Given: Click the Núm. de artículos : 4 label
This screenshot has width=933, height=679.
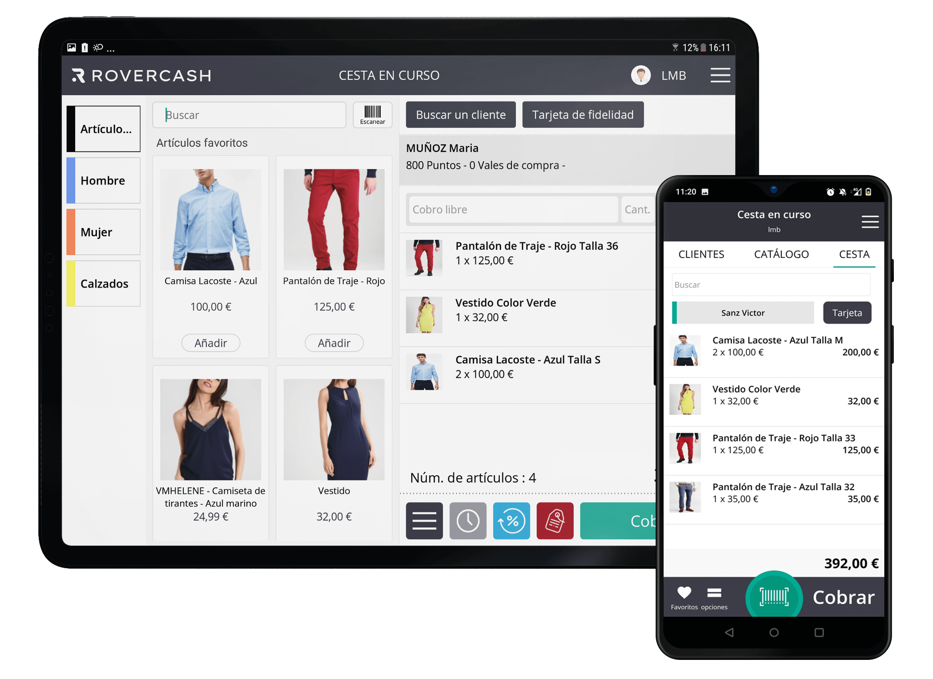Looking at the screenshot, I should pos(473,478).
